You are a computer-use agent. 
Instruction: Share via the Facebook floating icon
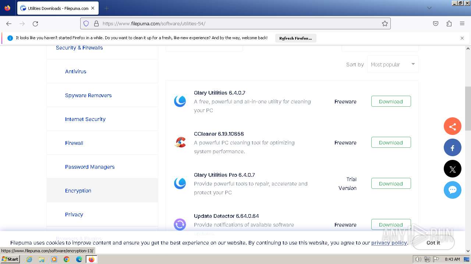click(x=453, y=148)
